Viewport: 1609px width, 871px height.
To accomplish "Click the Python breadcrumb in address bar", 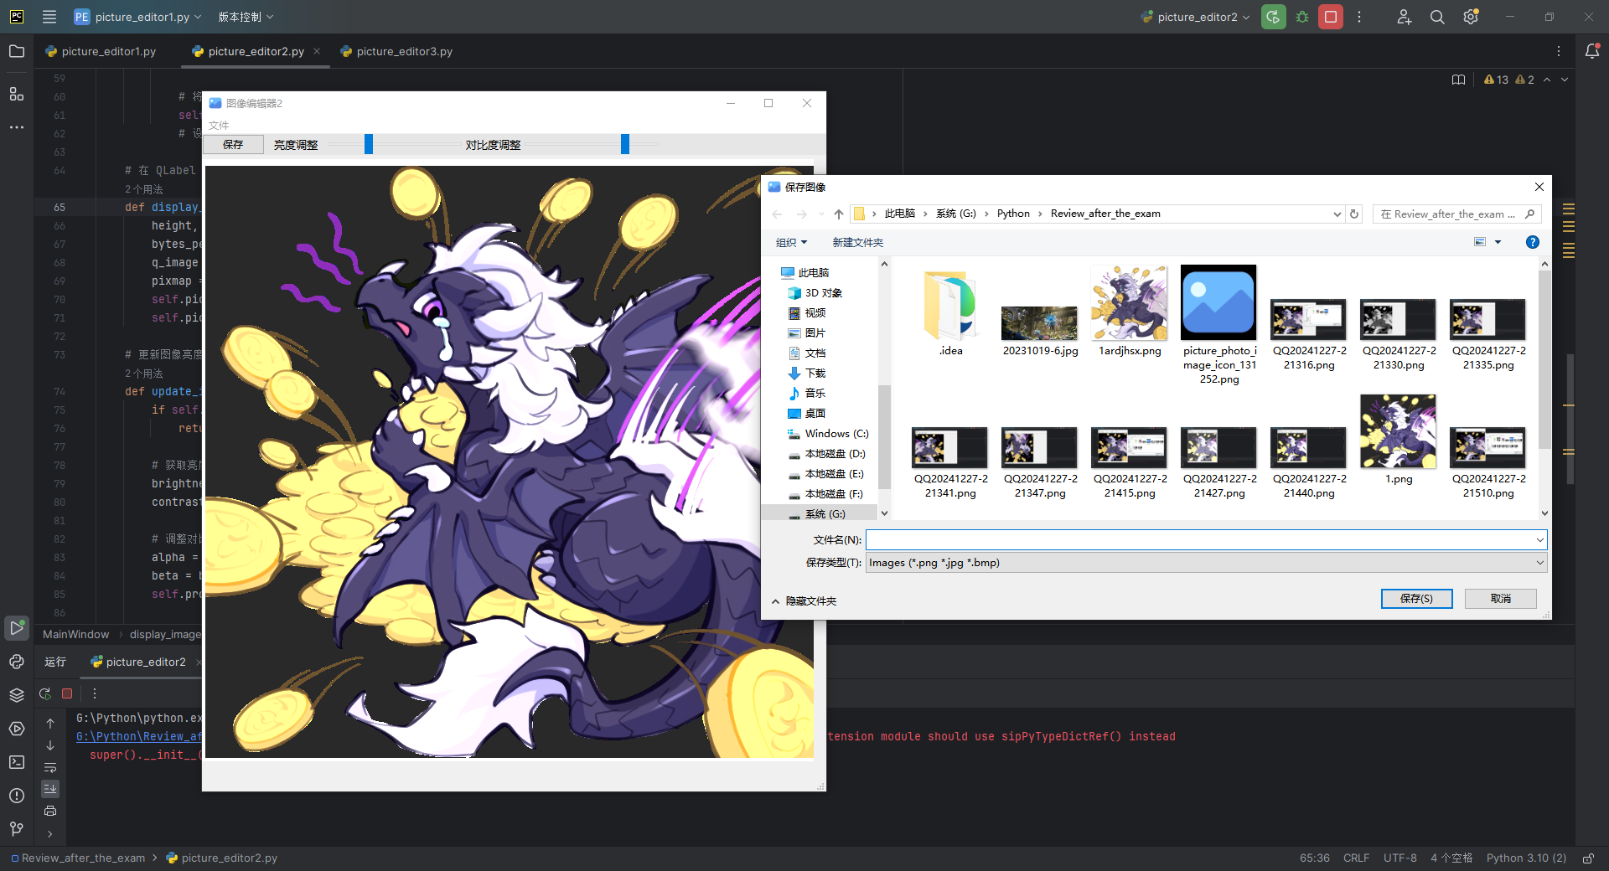I will click(1013, 214).
